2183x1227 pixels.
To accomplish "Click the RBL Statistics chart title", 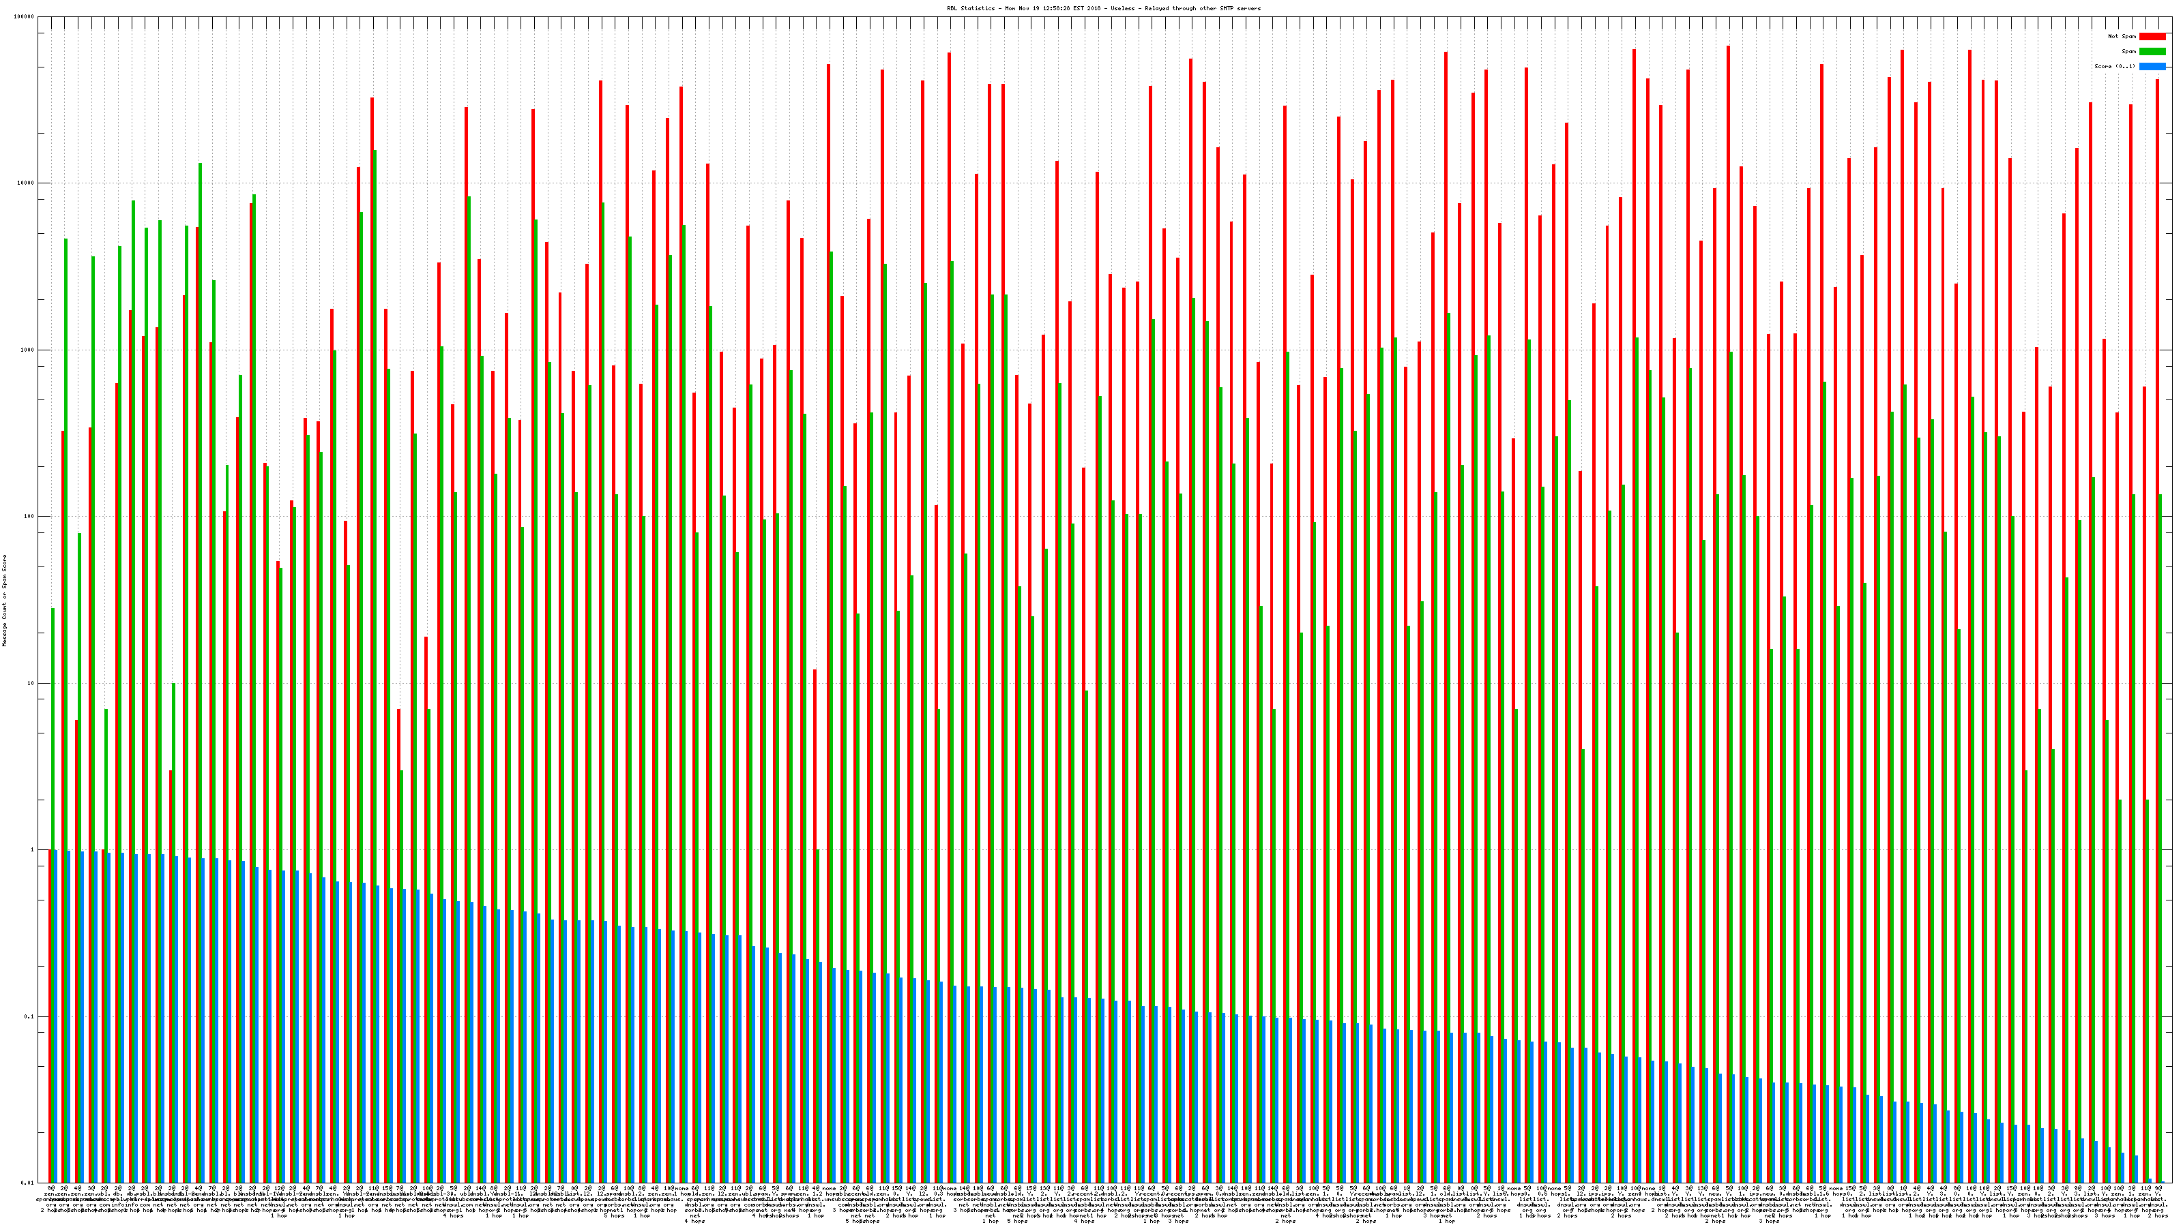I will (1103, 8).
